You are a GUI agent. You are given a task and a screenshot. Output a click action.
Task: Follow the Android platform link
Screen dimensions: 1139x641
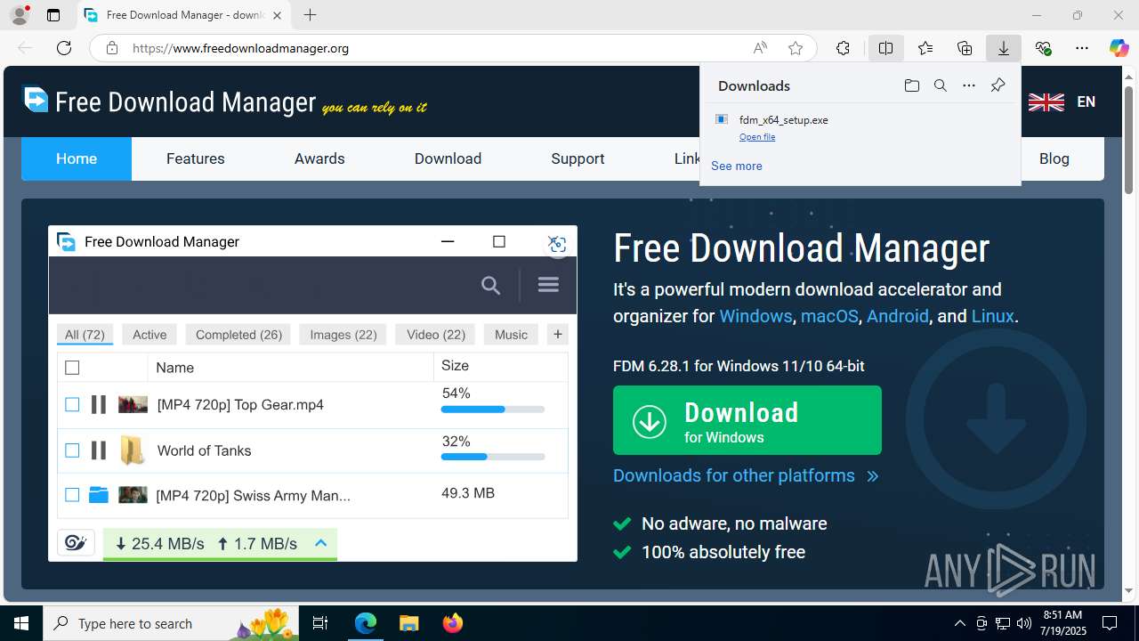[x=898, y=316]
